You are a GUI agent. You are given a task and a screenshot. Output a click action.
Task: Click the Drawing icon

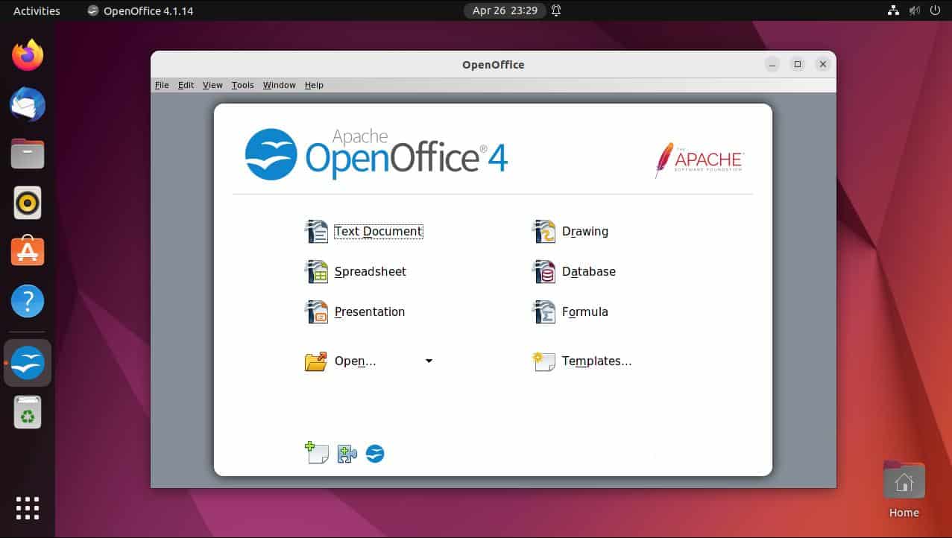[x=544, y=231]
